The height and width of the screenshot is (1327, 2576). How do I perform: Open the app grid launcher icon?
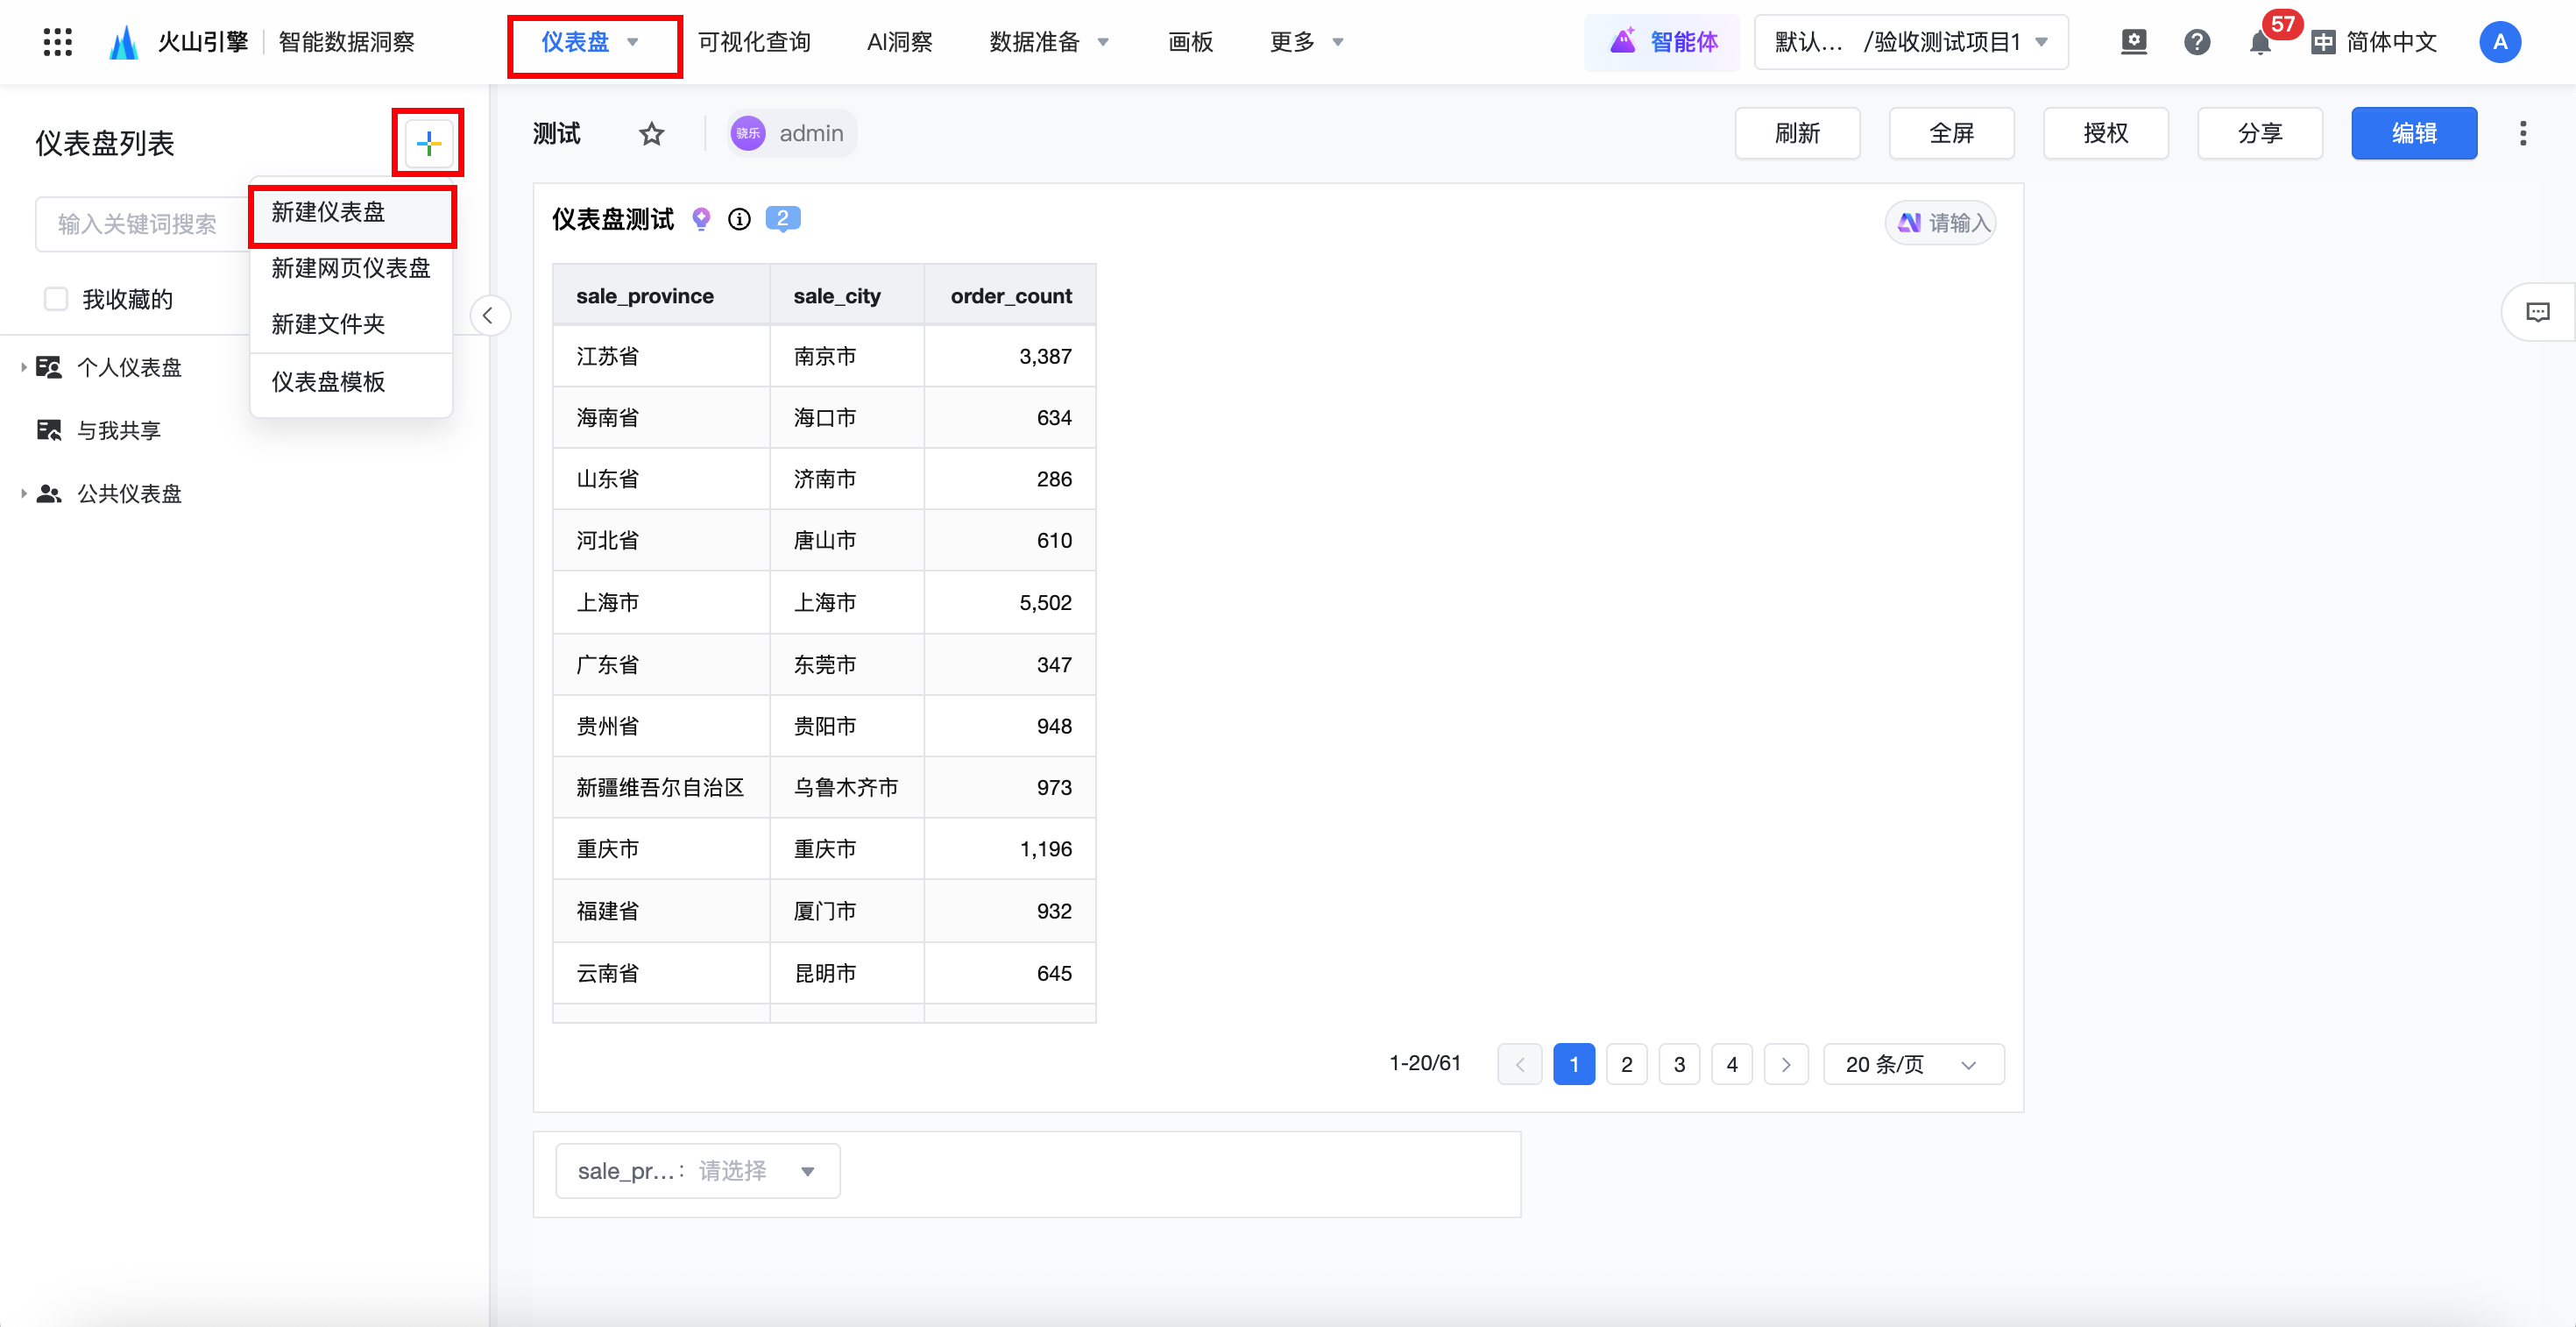58,42
